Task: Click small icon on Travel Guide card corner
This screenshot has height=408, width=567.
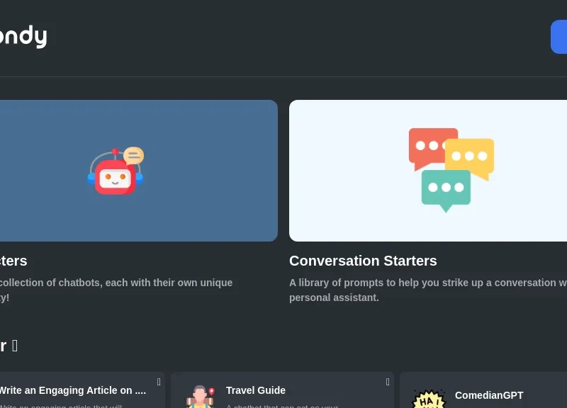Action: point(388,382)
